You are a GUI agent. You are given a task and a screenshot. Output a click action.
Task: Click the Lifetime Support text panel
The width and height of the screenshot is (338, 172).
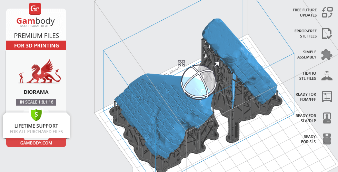(x=36, y=128)
